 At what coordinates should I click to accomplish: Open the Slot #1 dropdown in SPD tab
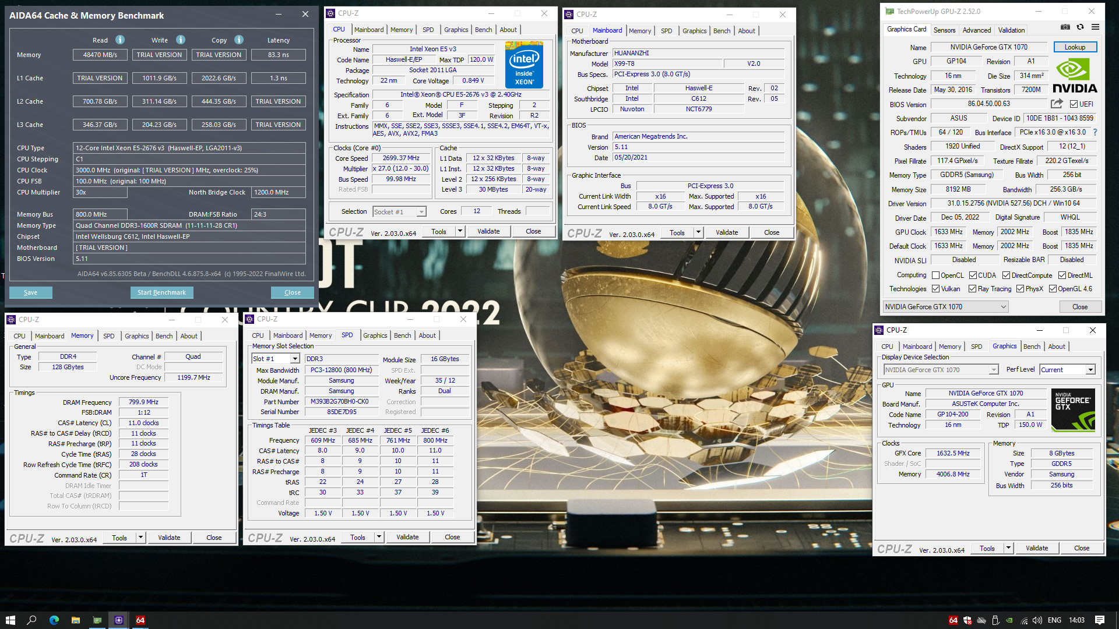tap(275, 359)
